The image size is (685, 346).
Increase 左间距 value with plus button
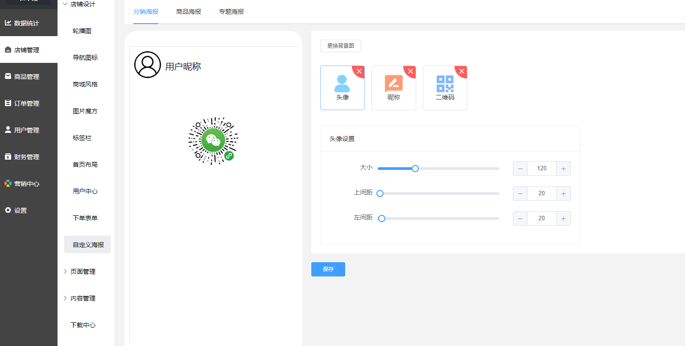tap(564, 218)
